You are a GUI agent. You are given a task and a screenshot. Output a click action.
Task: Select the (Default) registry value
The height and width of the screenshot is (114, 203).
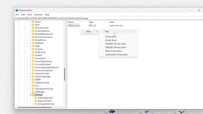click(x=75, y=26)
